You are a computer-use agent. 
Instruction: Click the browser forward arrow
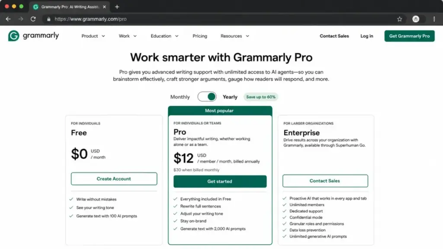pos(21,19)
